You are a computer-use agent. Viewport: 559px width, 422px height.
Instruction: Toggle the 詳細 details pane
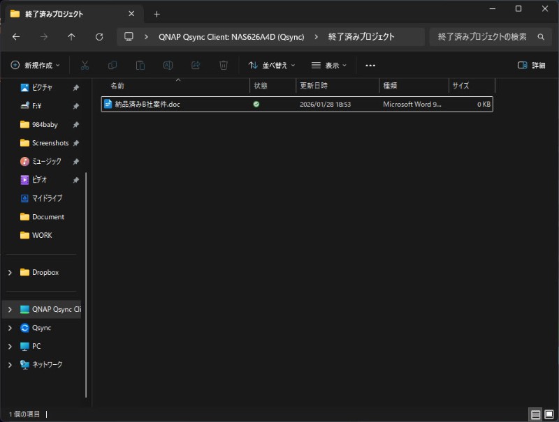click(x=531, y=65)
